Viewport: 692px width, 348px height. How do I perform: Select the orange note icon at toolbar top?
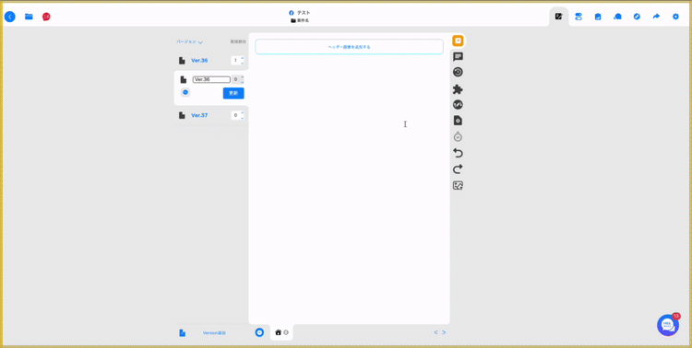coord(458,41)
